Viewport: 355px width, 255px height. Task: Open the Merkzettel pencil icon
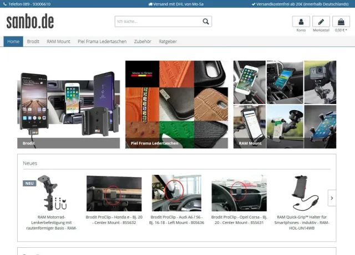coord(321,22)
